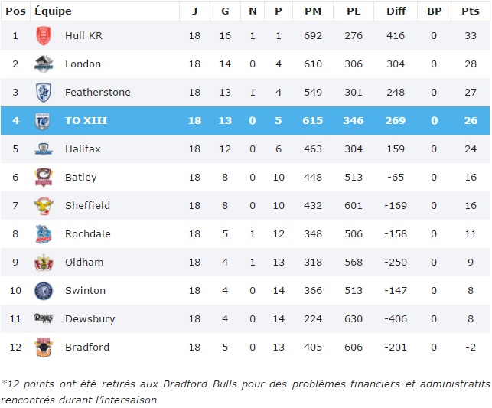This screenshot has height=408, width=492.
Task: Open the Hull KR team name
Action: 85,36
